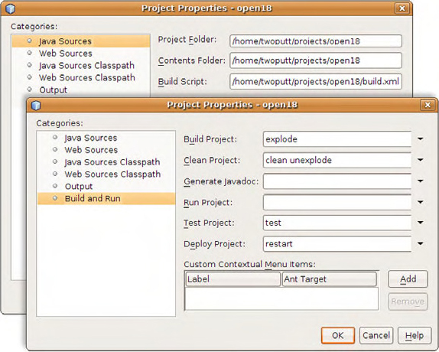Click the cube icon in front dialog title bar
The height and width of the screenshot is (352, 439).
36,106
